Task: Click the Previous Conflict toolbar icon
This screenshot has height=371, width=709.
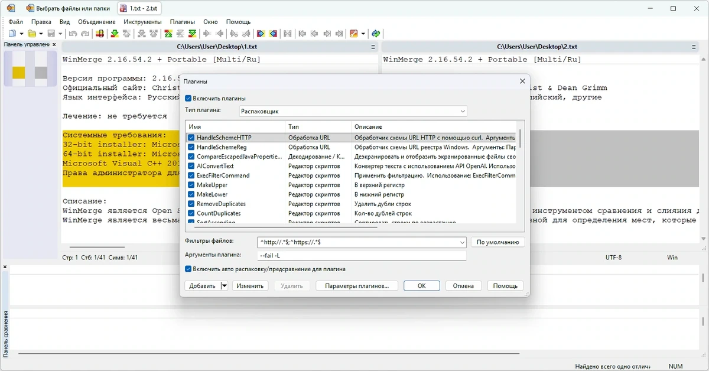Action: pyautogui.click(x=154, y=34)
